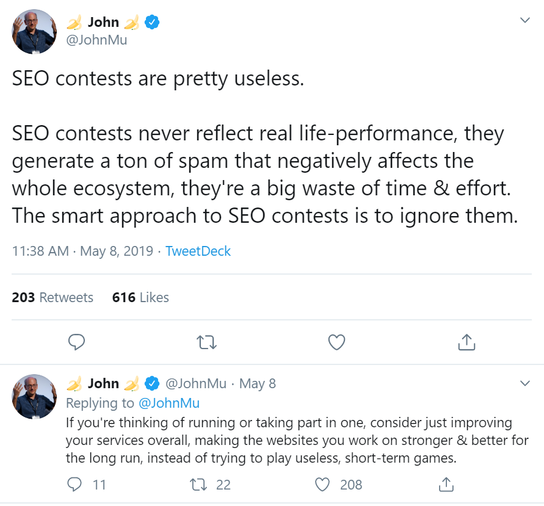Expand the reply tweet's chevron menu

(524, 383)
